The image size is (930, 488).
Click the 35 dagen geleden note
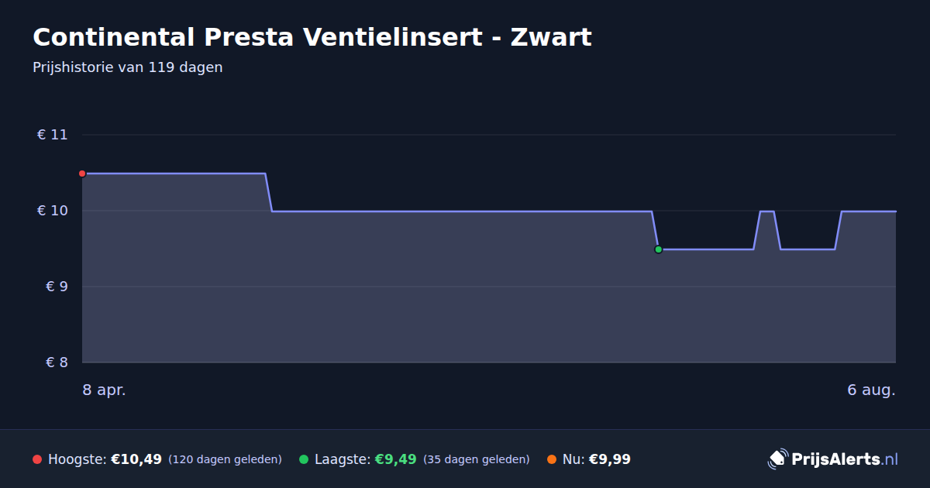[x=477, y=459]
